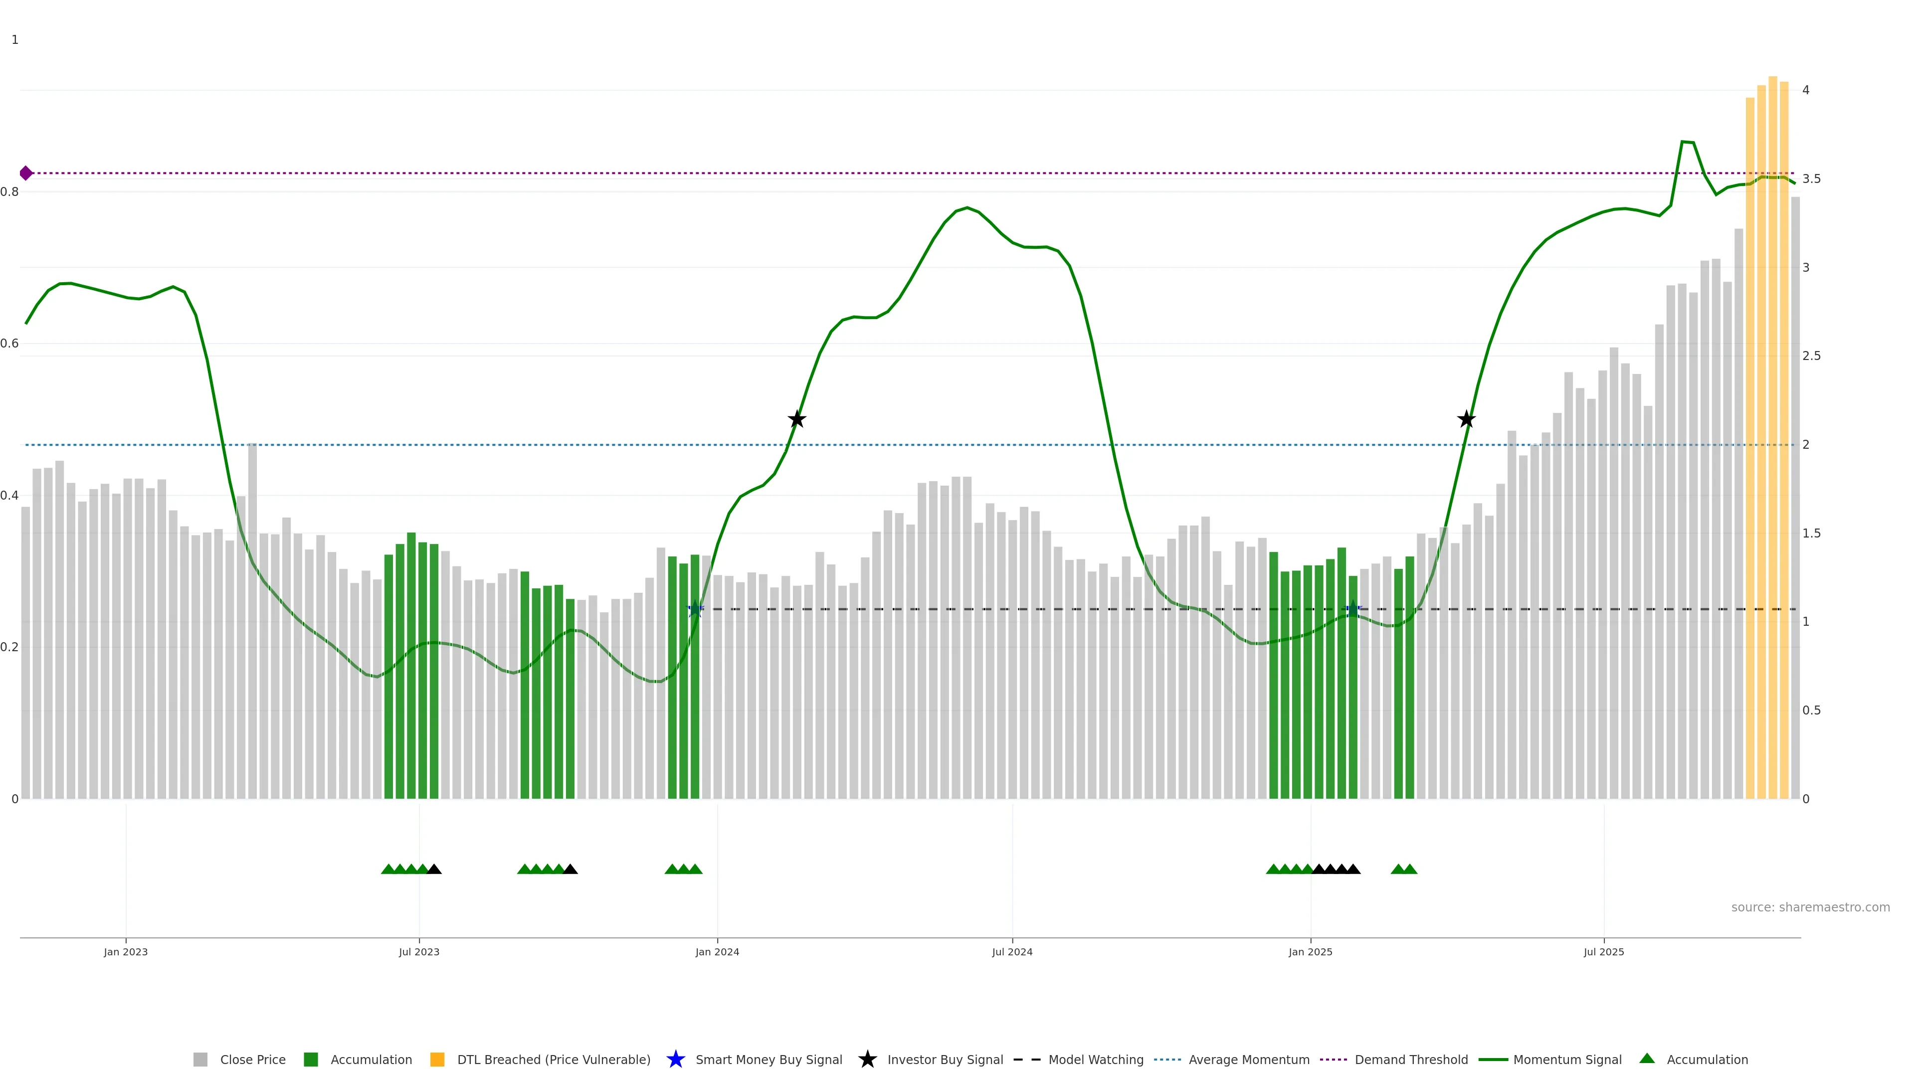Click the green Accumulation legend square swatch

tap(311, 1059)
